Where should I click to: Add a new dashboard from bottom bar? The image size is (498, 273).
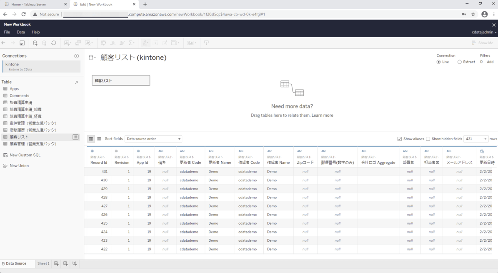65,263
